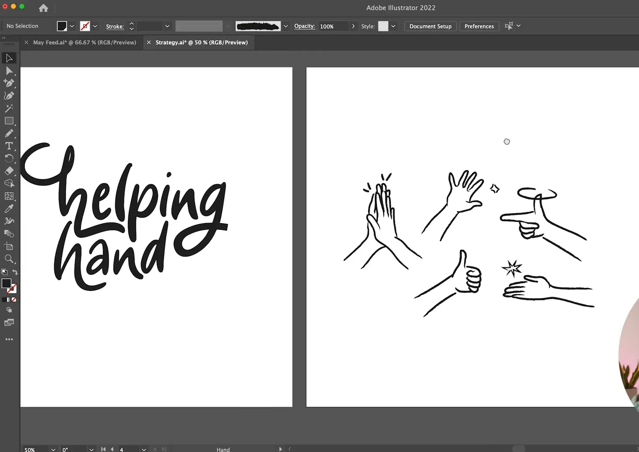Swap fill and stroke colors
639x452 pixels.
pyautogui.click(x=15, y=272)
